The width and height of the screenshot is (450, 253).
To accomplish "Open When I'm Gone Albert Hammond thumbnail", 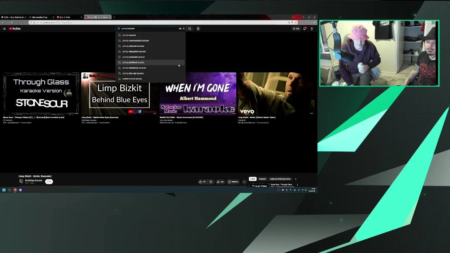I will tap(198, 93).
